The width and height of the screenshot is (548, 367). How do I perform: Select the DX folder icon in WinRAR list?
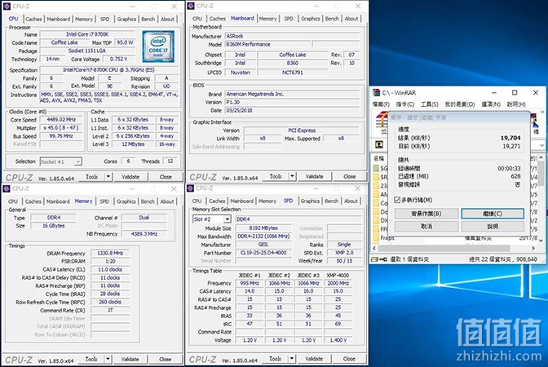(377, 220)
